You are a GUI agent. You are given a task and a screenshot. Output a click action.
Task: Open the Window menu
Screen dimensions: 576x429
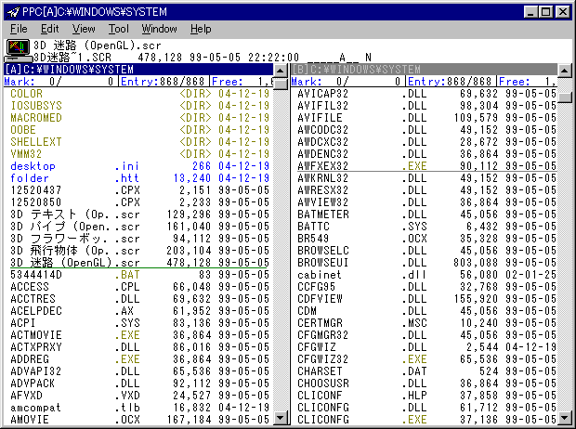(159, 30)
